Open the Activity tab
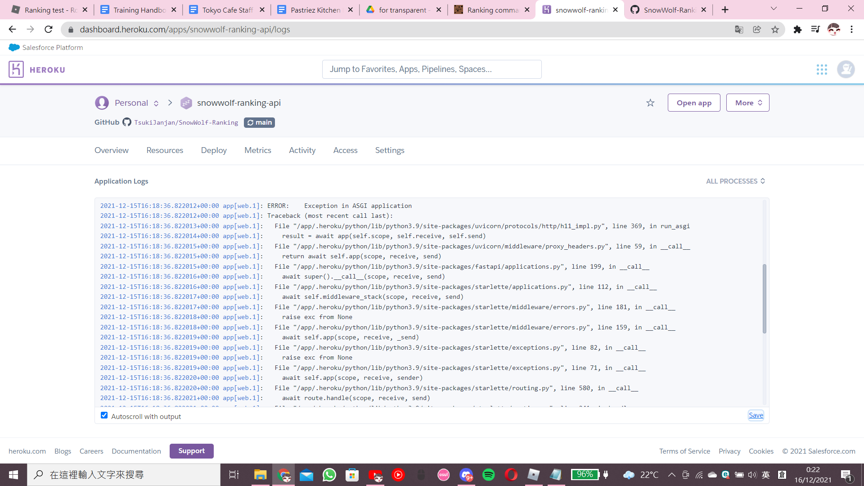 pos(302,150)
